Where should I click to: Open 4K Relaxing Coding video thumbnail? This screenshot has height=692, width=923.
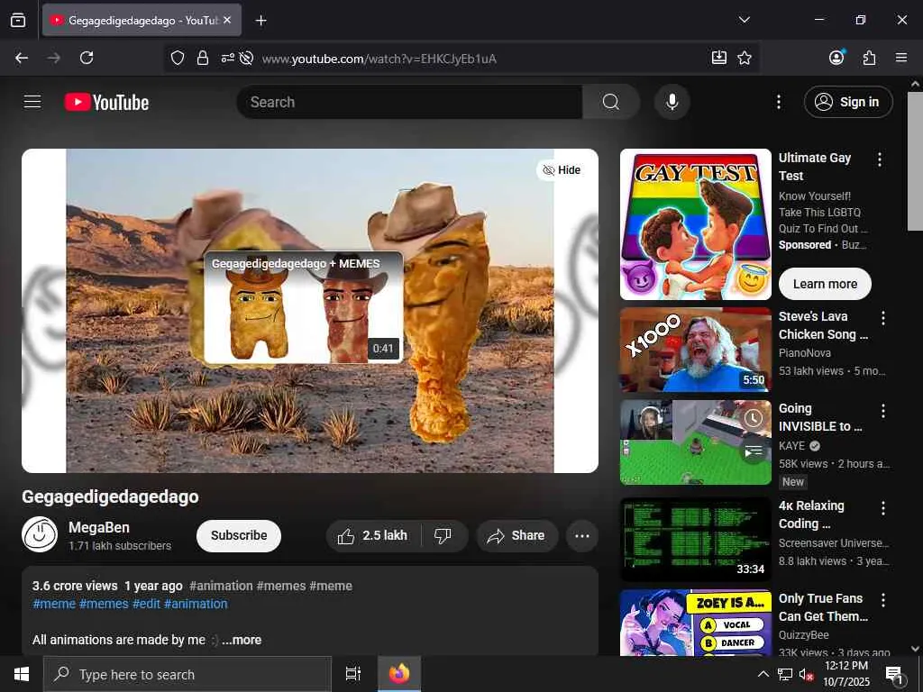coord(695,539)
